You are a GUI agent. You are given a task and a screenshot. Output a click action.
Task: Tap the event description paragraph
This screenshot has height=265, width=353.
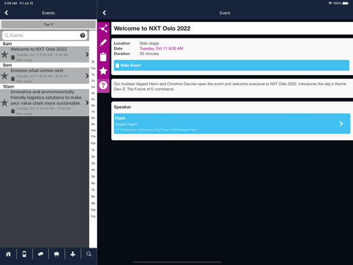coord(230,86)
